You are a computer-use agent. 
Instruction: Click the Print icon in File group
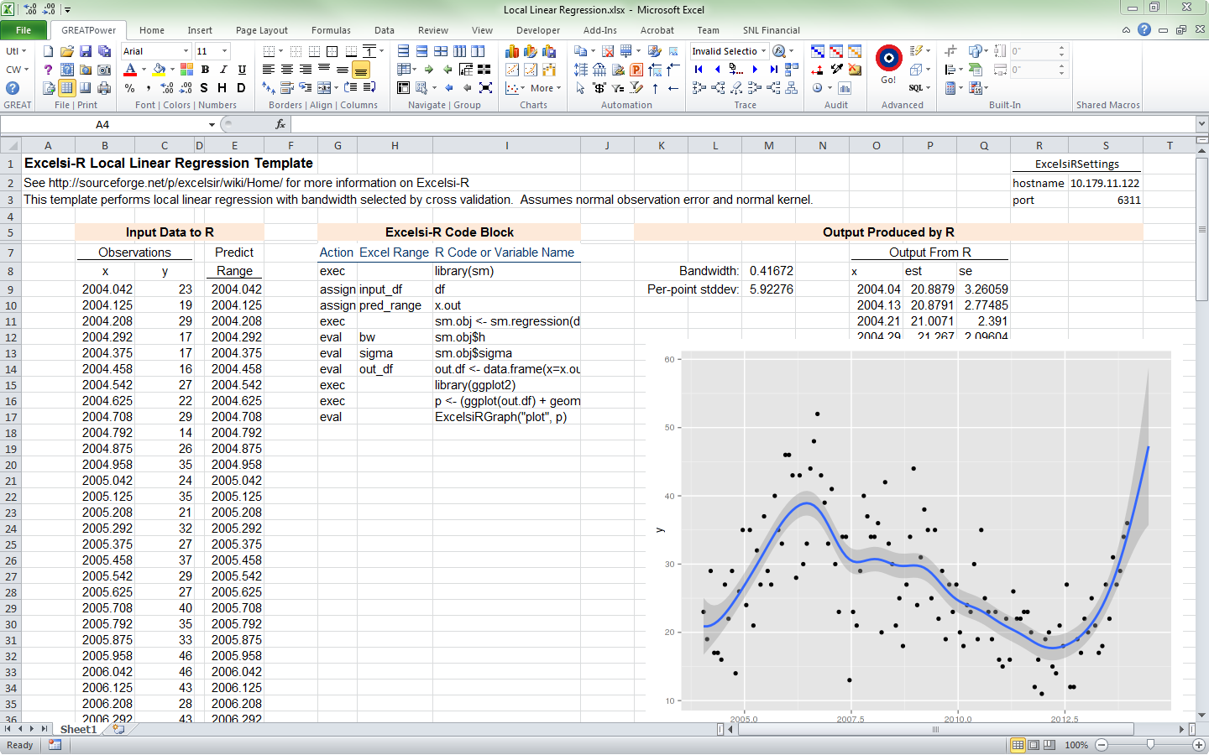(x=104, y=88)
